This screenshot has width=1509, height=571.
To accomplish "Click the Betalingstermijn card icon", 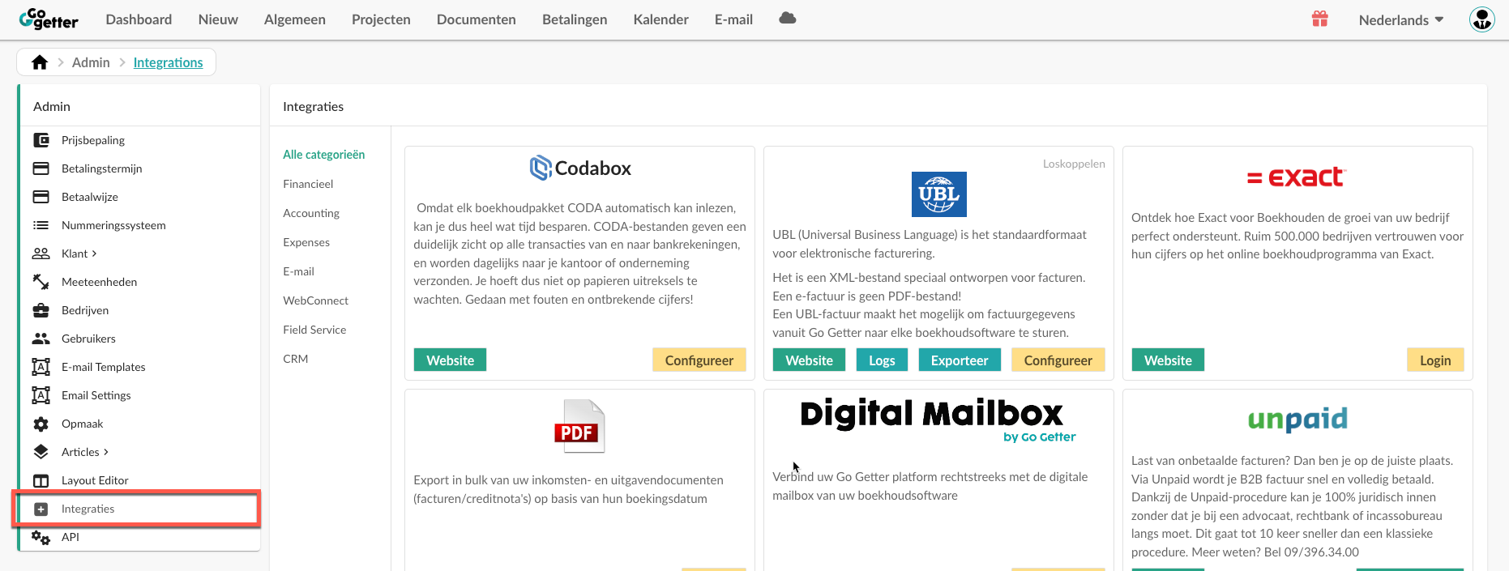I will pyautogui.click(x=41, y=168).
